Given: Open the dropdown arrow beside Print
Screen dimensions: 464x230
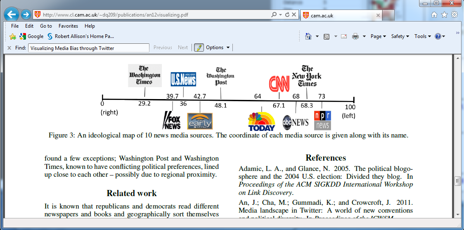Looking at the screenshot, I should [x=364, y=36].
